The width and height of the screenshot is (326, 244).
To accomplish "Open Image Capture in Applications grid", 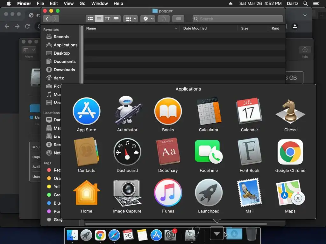I will (127, 193).
